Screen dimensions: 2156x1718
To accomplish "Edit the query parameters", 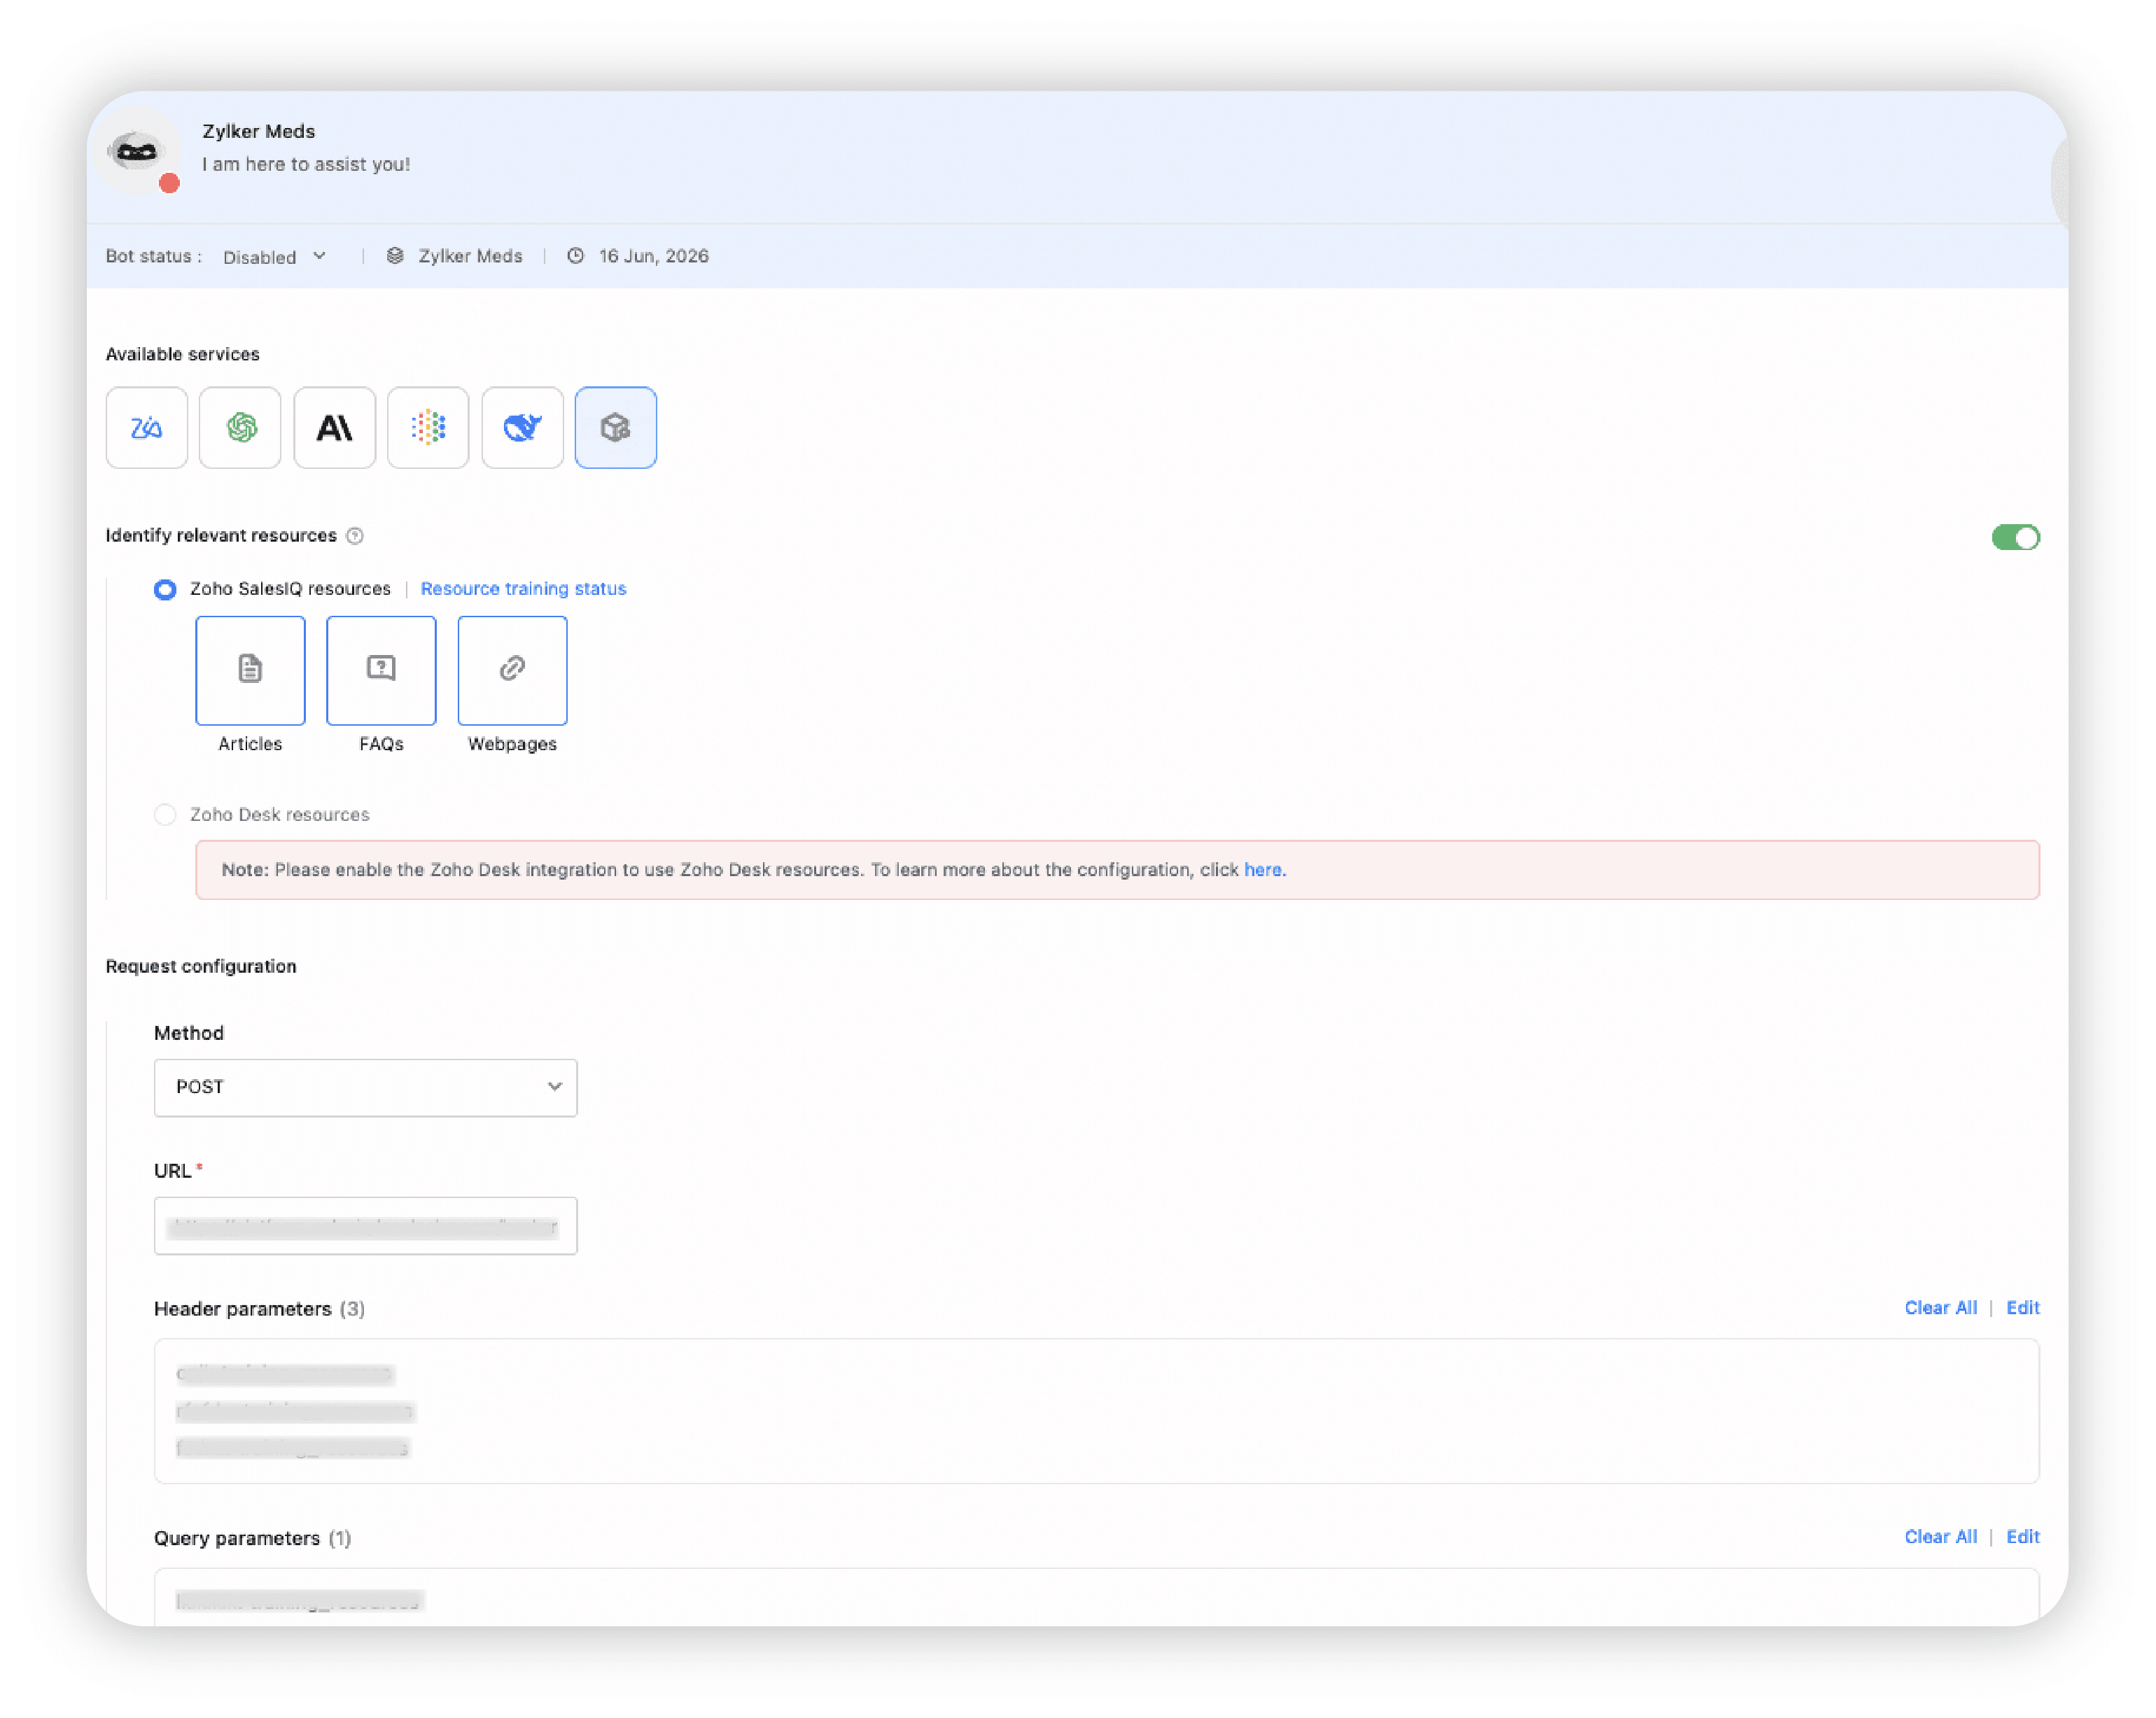I will coord(2022,1537).
